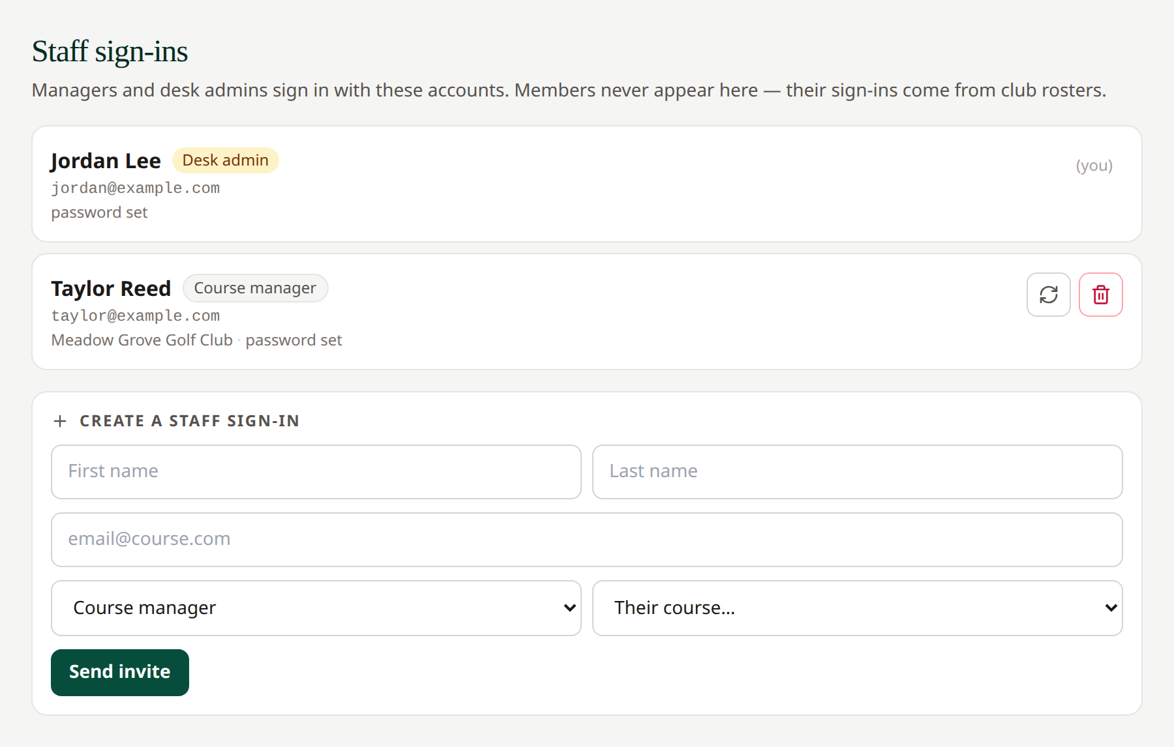Open the Their course dropdown
The width and height of the screenshot is (1174, 747).
[857, 608]
